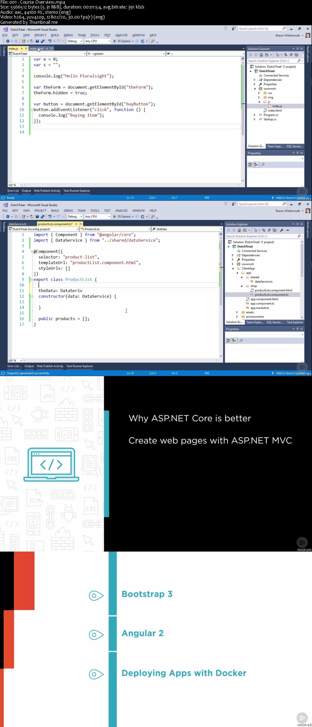This screenshot has width=312, height=727.
Task: Open the ANALYZE menu in the top Visual Studio window
Action: (121, 35)
